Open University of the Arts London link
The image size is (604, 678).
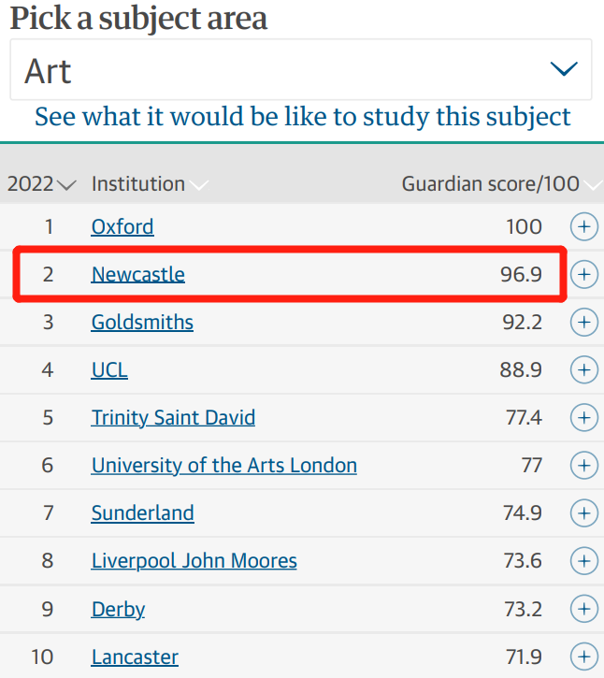coord(224,466)
